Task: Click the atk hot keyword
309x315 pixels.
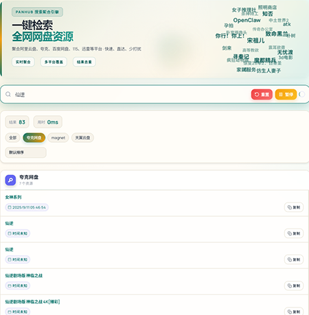Action: pos(287,24)
